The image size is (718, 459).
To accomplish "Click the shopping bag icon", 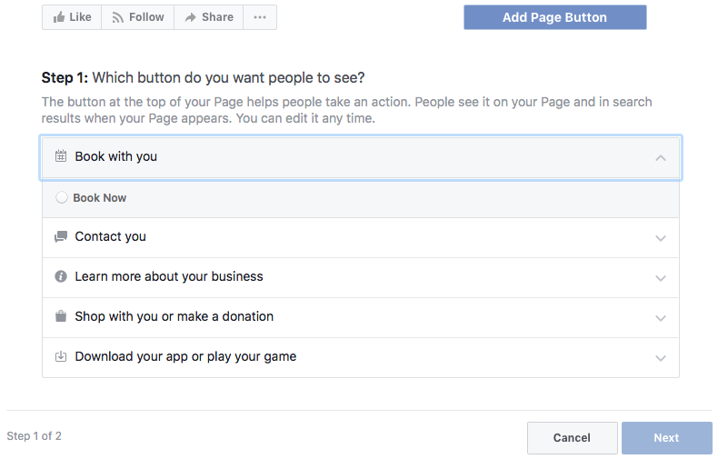I will click(x=61, y=316).
